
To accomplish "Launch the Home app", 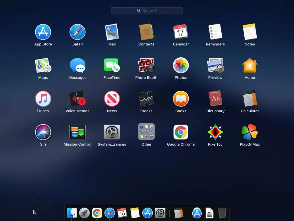I will point(250,65).
